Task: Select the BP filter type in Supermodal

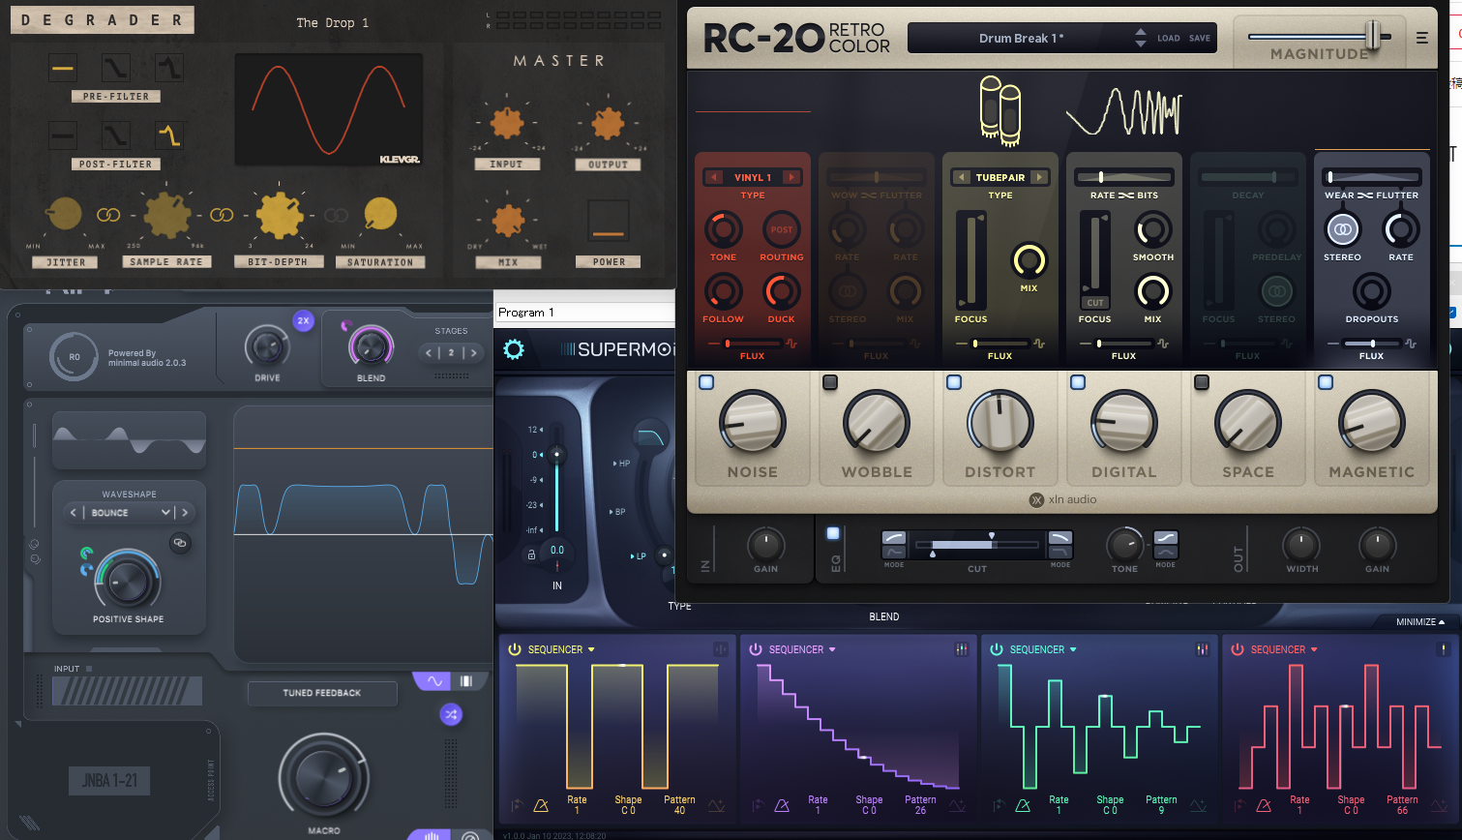Action: coord(619,511)
